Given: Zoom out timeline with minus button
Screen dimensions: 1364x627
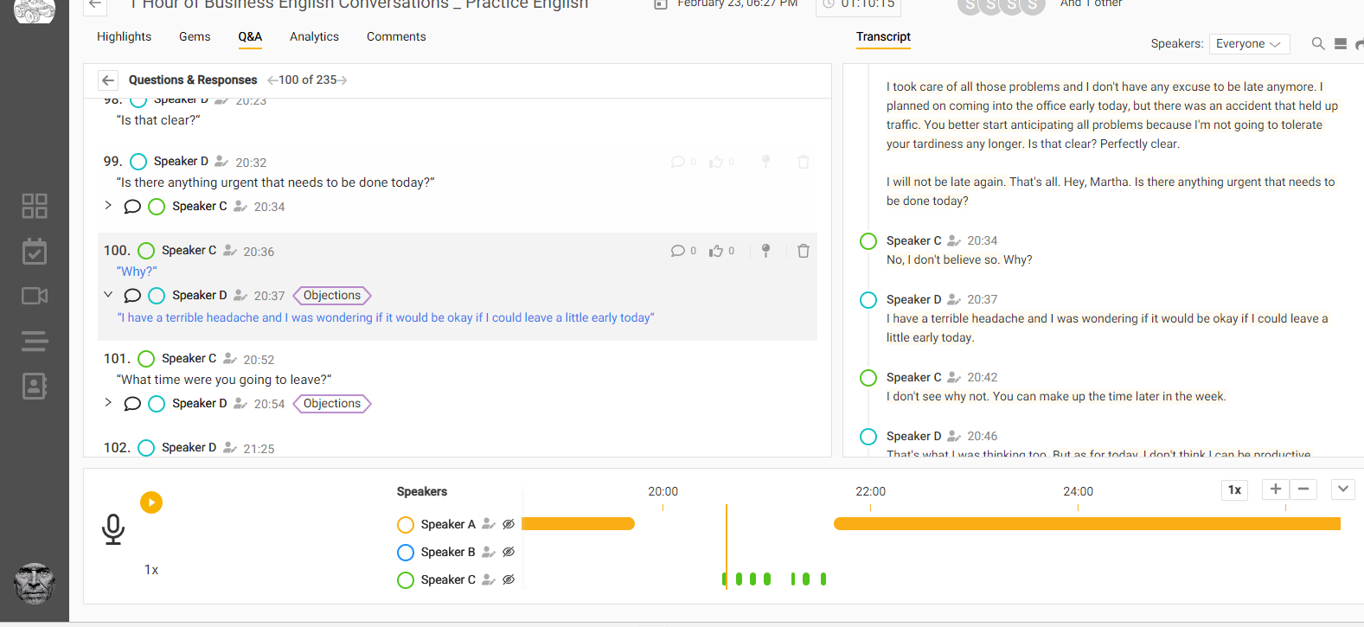Looking at the screenshot, I should 1303,489.
